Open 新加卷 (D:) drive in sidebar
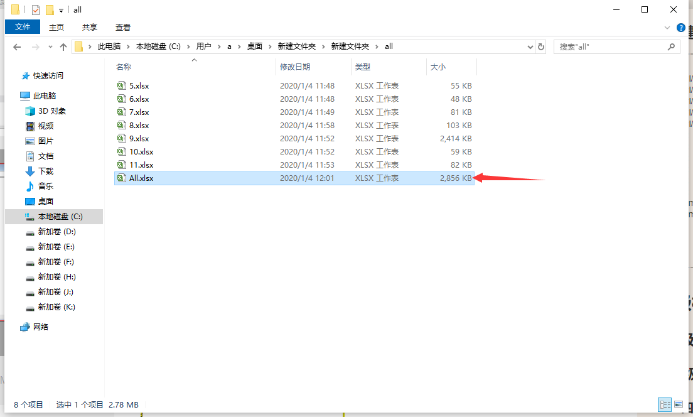693x417 pixels. [x=56, y=231]
